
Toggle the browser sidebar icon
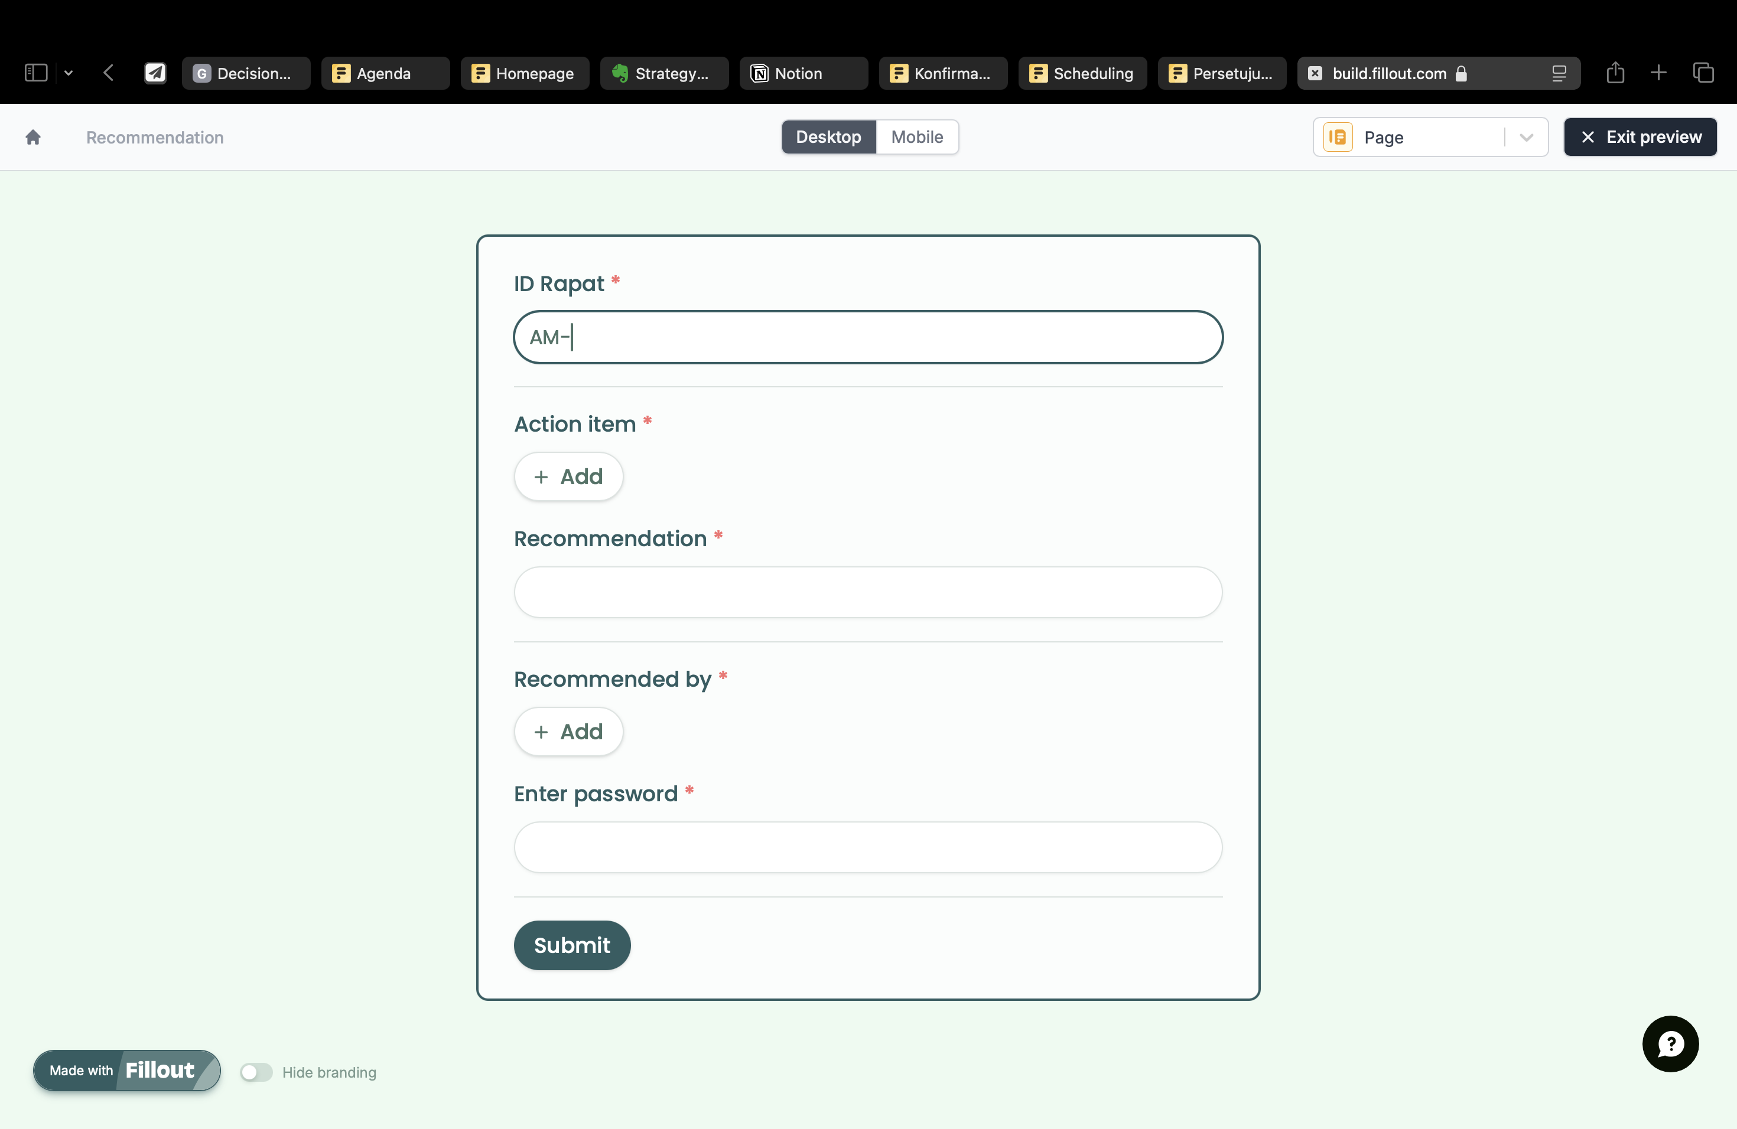pos(36,73)
